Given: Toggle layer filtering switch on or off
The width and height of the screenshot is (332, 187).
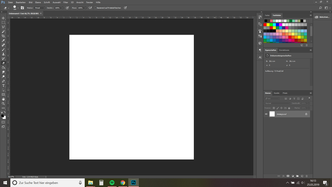Looking at the screenshot, I should [x=309, y=98].
